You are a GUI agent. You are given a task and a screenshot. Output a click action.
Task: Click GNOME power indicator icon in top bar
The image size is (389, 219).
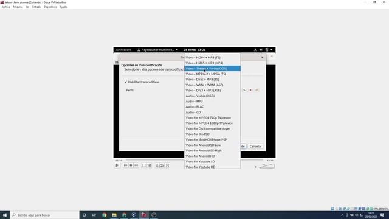(267, 50)
